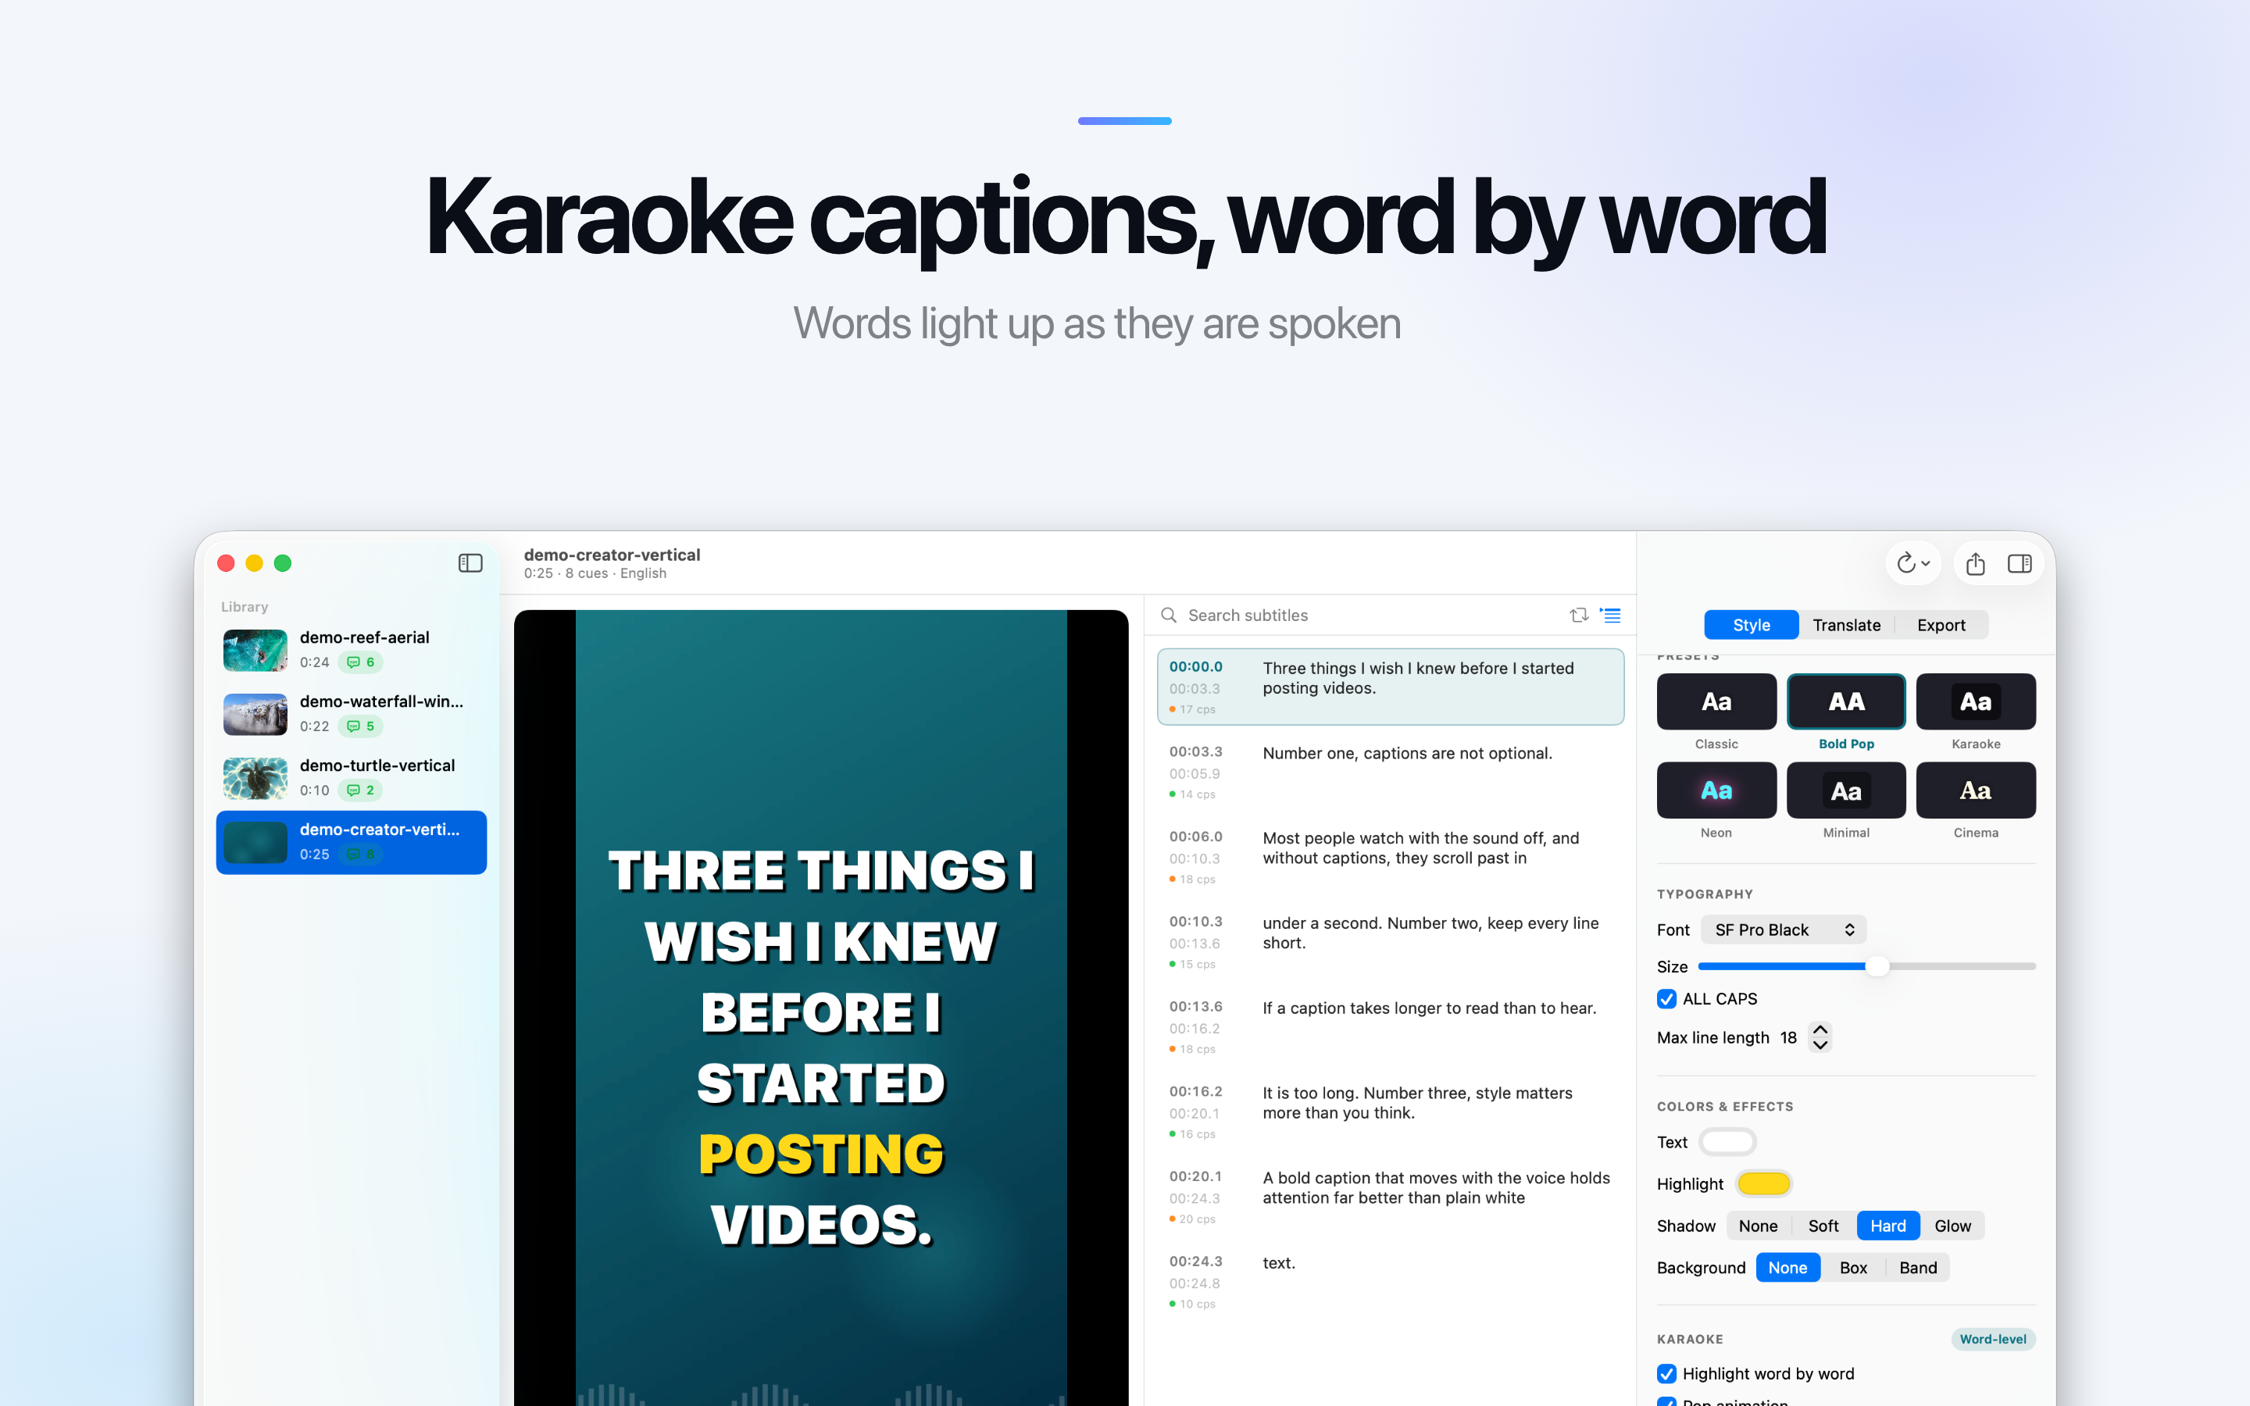Click the cue count badge for demo-waterfall
Screen dimensions: 2250x1406
pos(361,726)
